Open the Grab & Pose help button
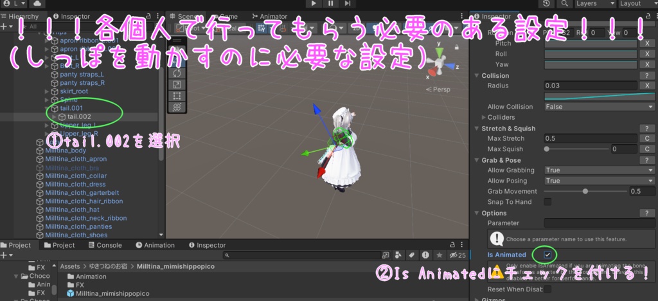The height and width of the screenshot is (301, 658). [646, 160]
